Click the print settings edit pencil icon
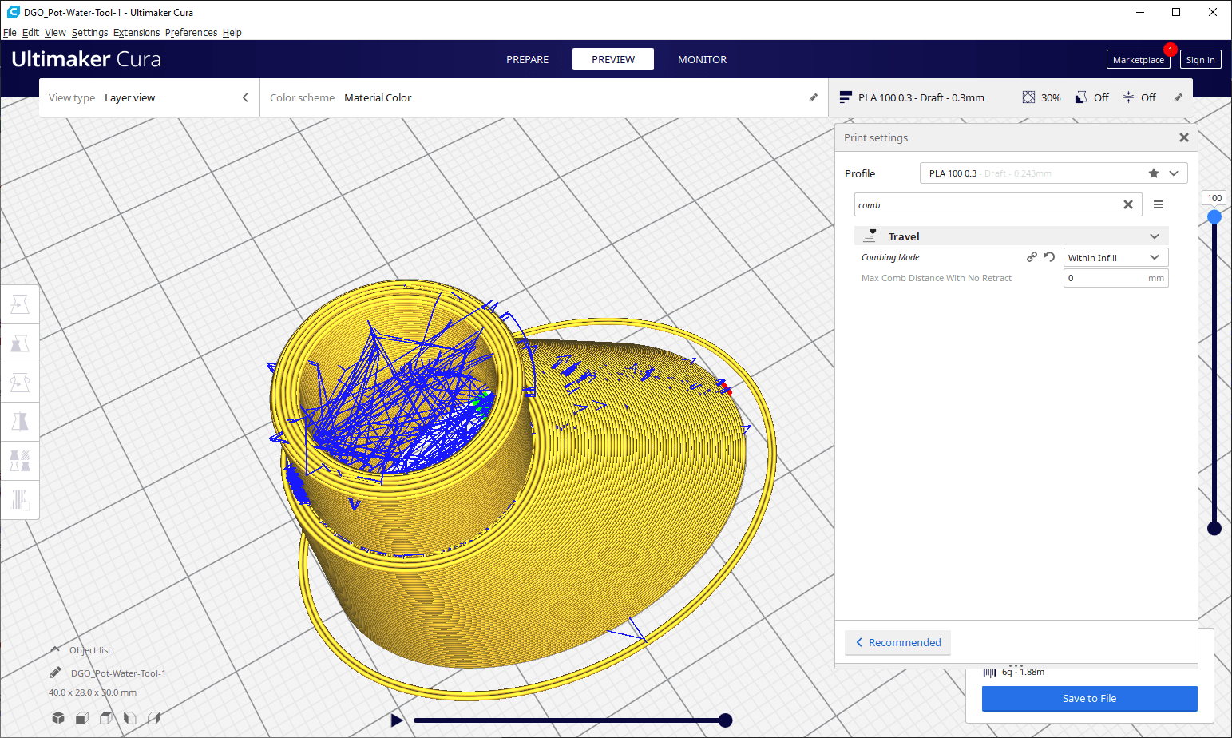 click(x=1178, y=97)
